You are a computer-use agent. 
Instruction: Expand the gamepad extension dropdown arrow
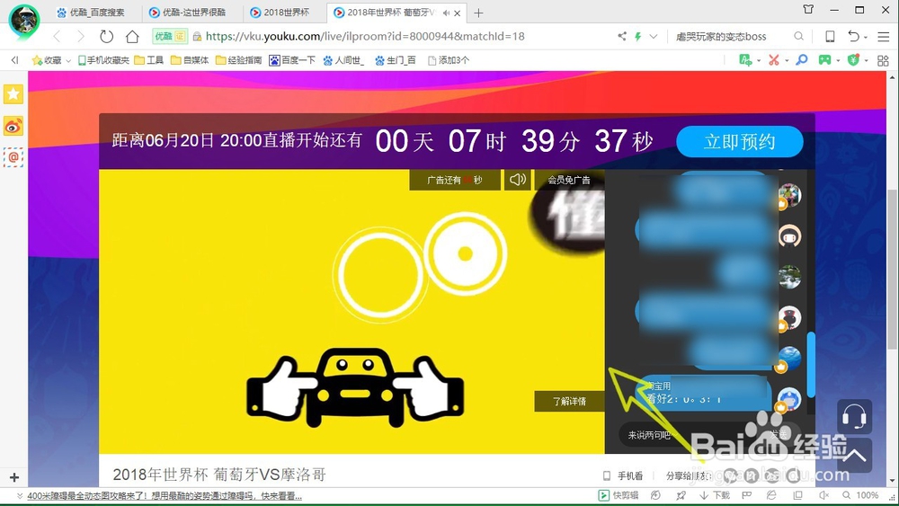tap(838, 60)
